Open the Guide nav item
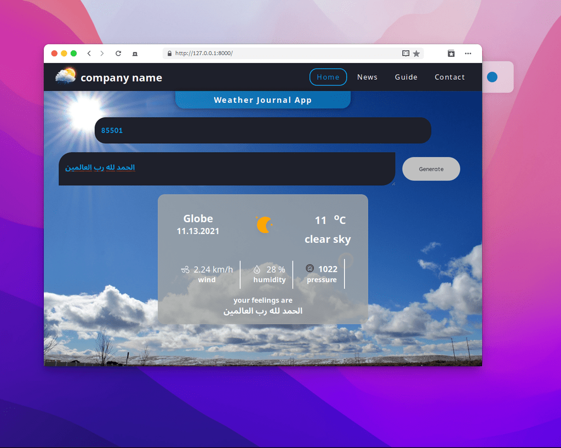This screenshot has height=448, width=561. [x=406, y=77]
